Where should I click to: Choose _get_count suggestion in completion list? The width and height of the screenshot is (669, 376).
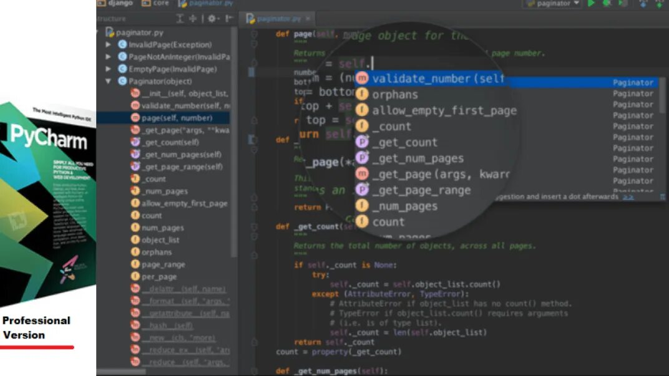[x=404, y=142]
